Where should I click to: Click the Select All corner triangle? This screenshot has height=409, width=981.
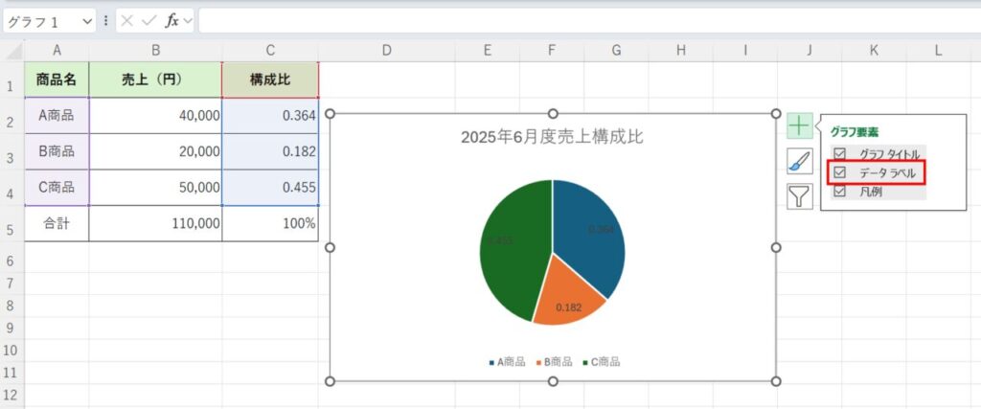[13, 50]
